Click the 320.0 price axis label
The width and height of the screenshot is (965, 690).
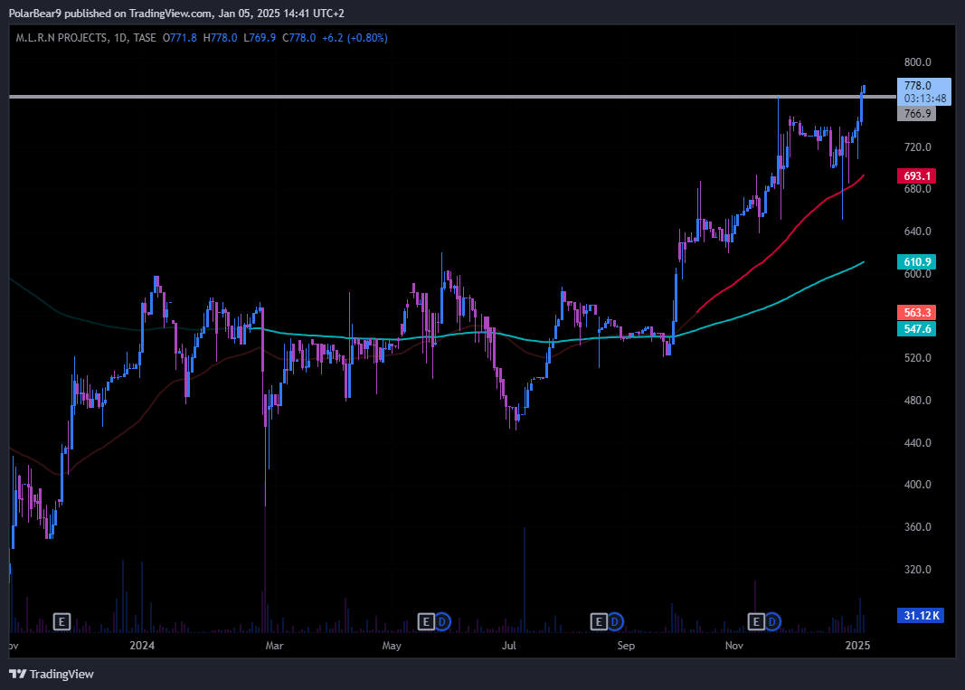pos(918,570)
